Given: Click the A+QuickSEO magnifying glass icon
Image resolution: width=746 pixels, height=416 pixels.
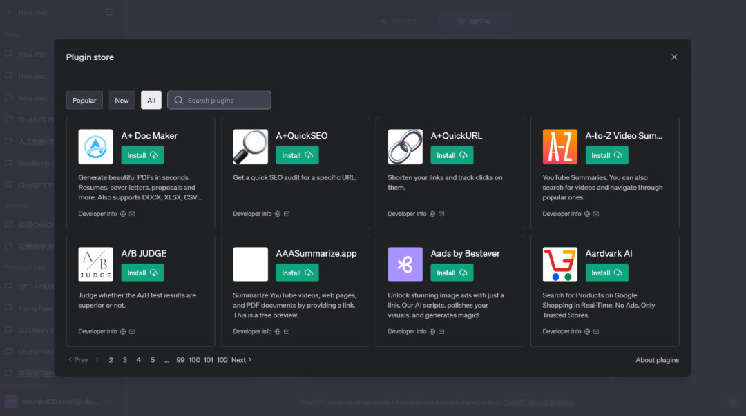Looking at the screenshot, I should (x=250, y=146).
